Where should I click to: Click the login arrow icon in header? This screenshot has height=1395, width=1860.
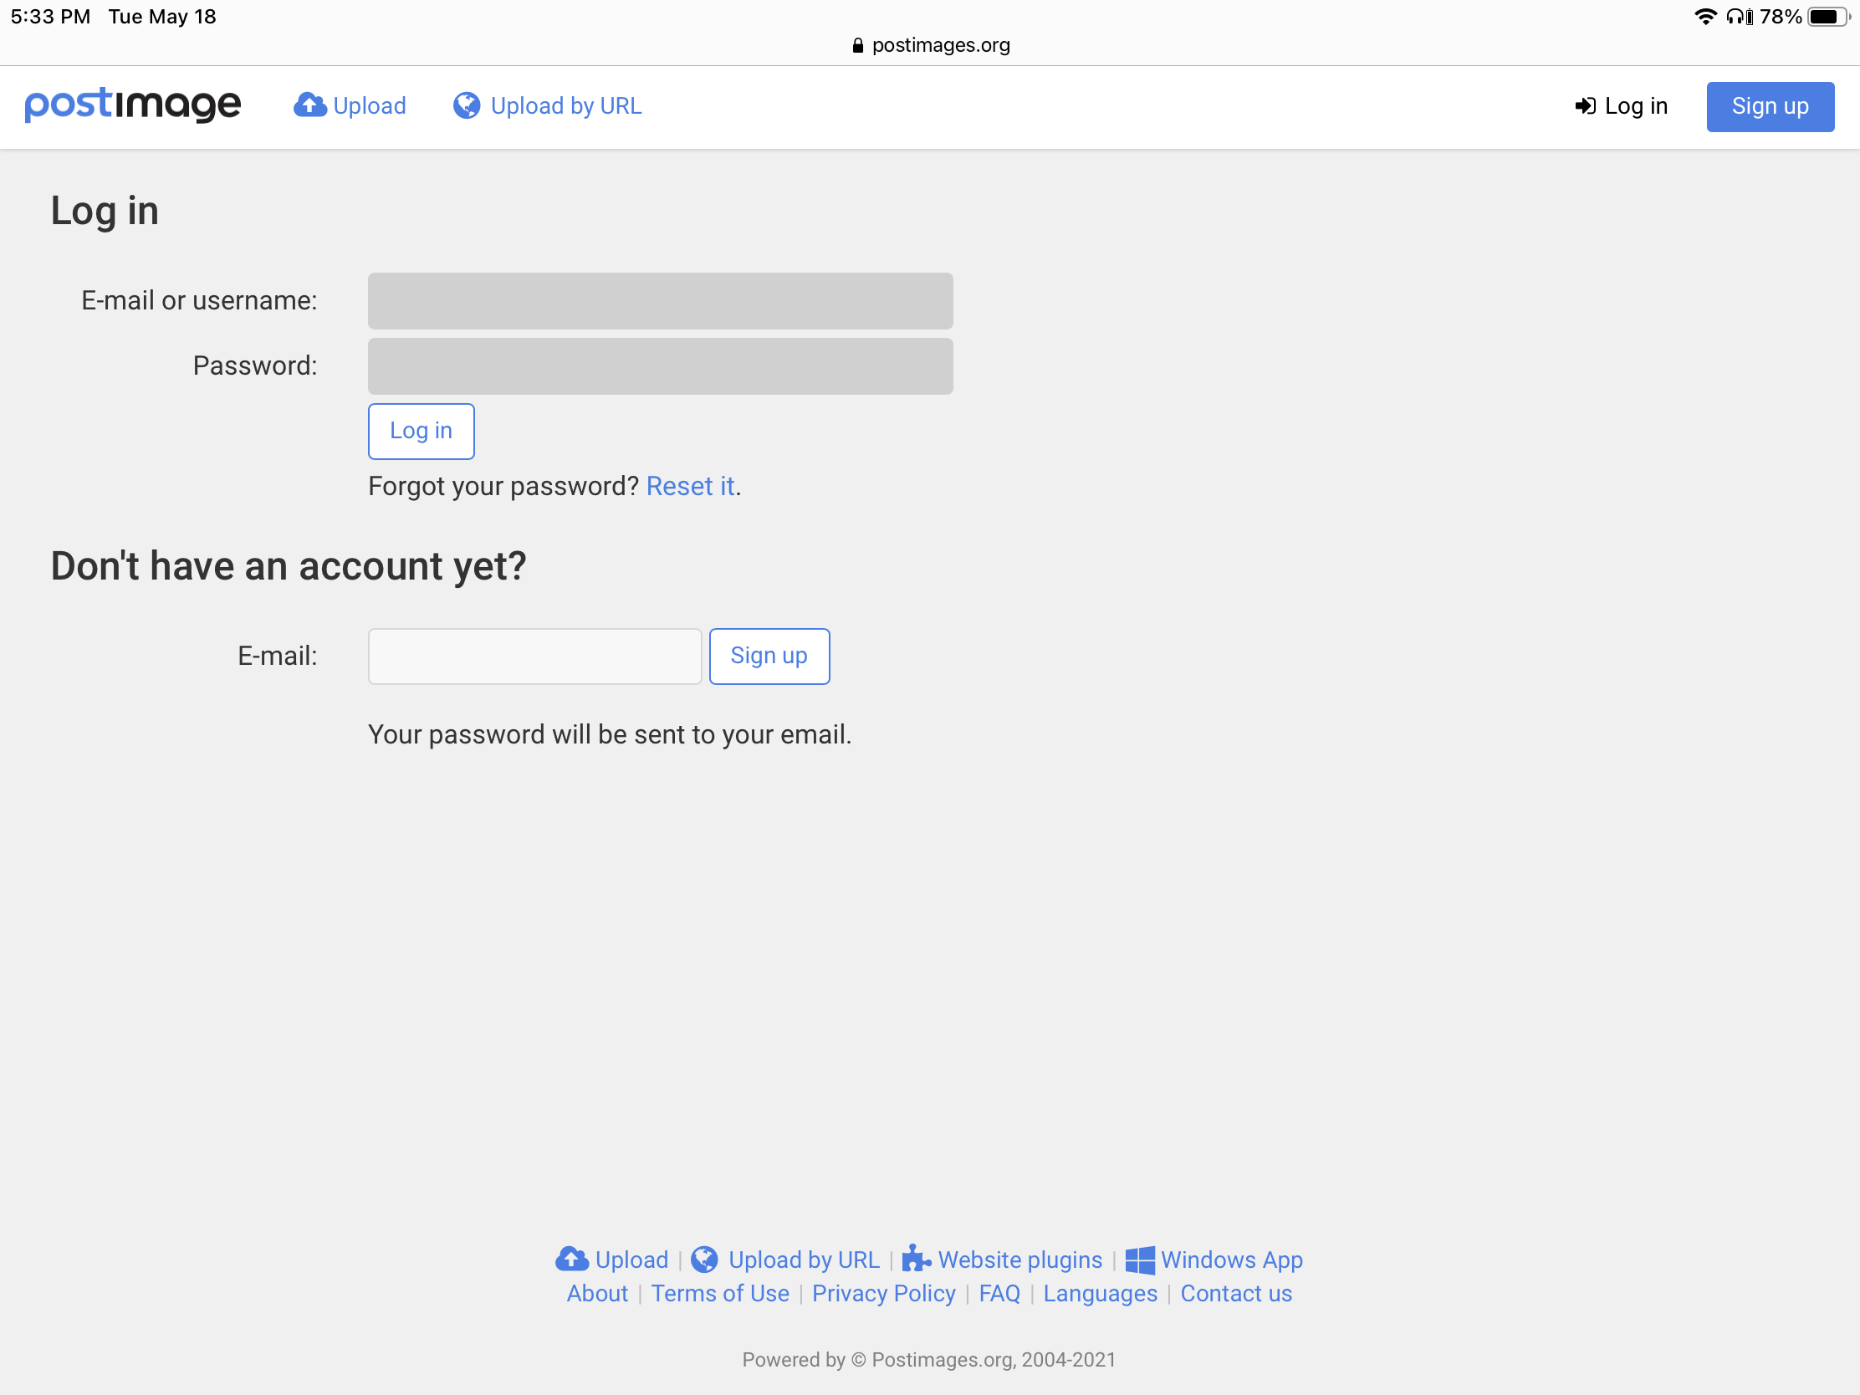point(1585,106)
